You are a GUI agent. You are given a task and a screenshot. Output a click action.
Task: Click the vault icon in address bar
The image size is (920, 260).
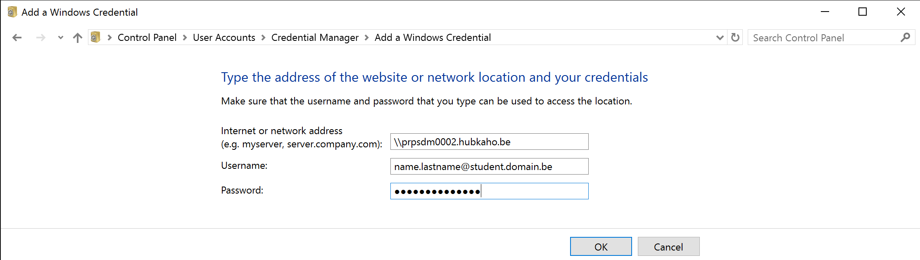[x=95, y=38]
